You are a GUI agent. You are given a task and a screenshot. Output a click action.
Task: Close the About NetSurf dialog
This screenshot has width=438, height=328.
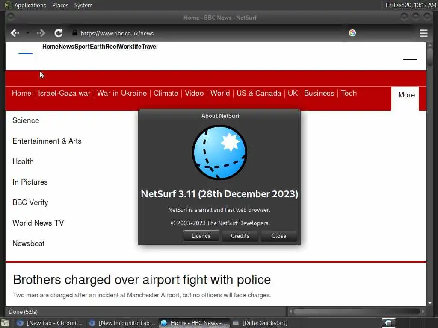(279, 236)
